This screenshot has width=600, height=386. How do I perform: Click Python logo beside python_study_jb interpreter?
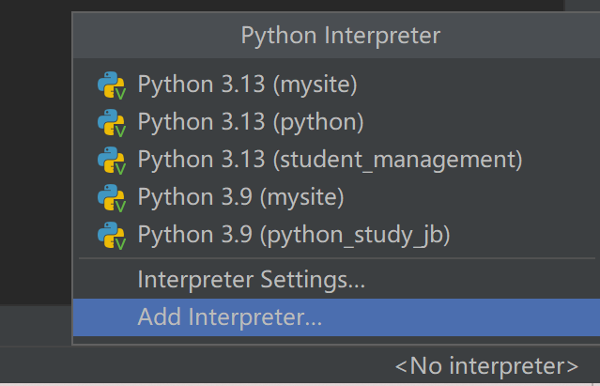110,235
